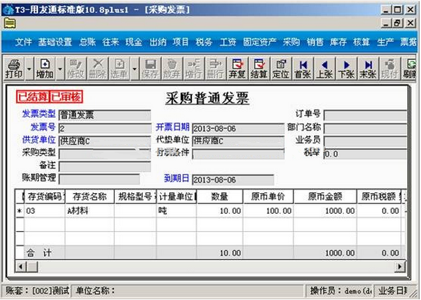Open the 总账 menu

point(87,42)
